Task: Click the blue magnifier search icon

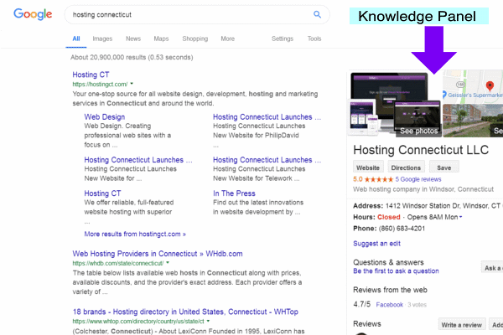Action: 317,14
